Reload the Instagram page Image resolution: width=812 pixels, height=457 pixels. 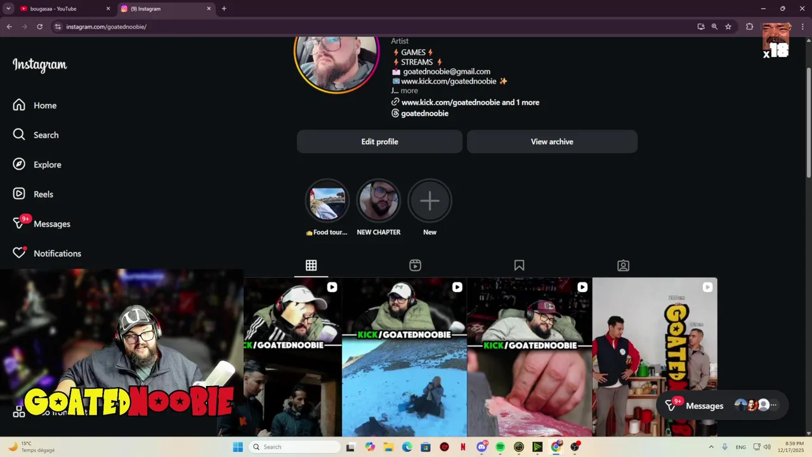(x=39, y=27)
